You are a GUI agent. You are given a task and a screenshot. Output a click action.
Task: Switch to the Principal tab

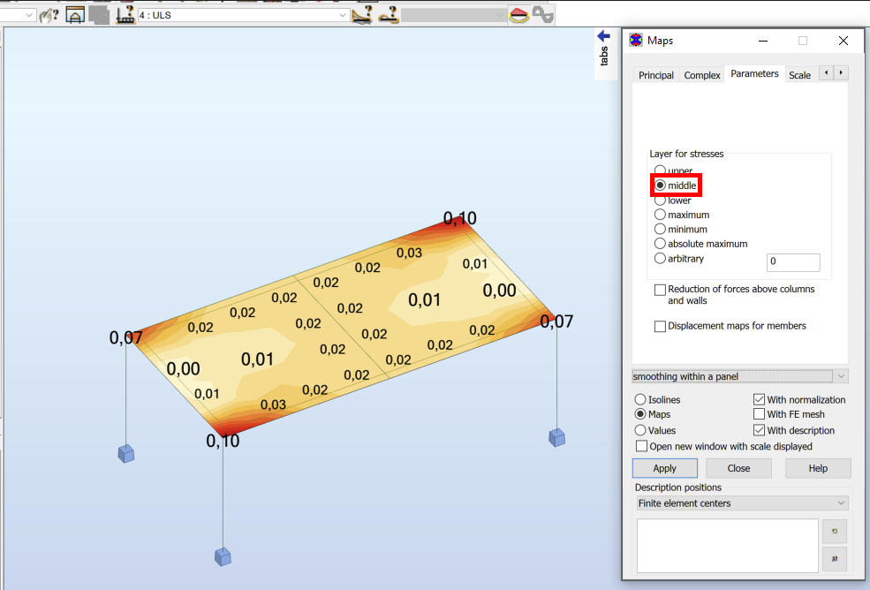pos(656,75)
